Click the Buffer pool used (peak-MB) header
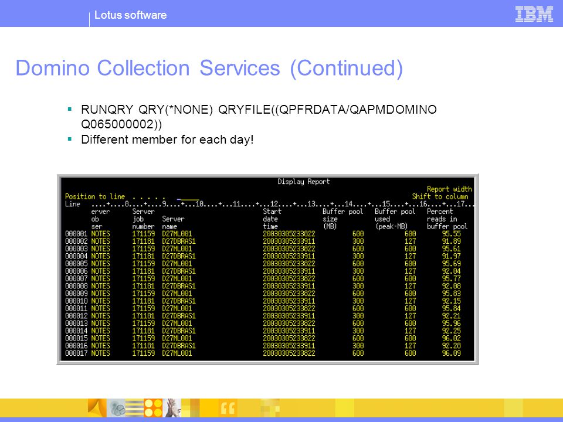Viewport: 563px width, 422px height. pyautogui.click(x=395, y=219)
